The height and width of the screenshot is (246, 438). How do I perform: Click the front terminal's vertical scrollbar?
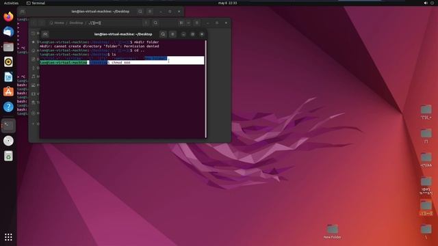point(206,89)
